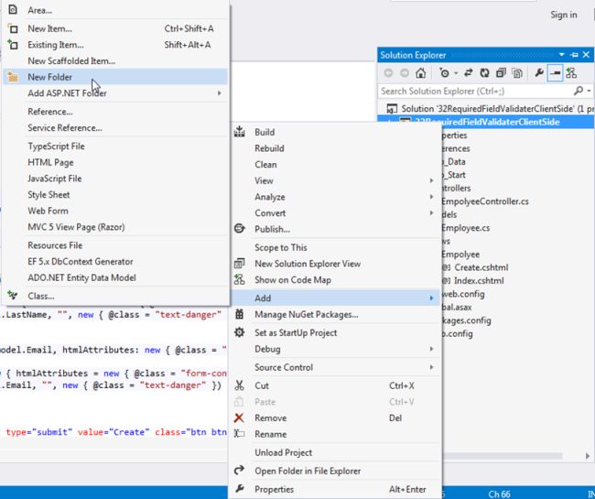Click the Set as StartUp Project gear icon
The width and height of the screenshot is (595, 499).
point(240,332)
